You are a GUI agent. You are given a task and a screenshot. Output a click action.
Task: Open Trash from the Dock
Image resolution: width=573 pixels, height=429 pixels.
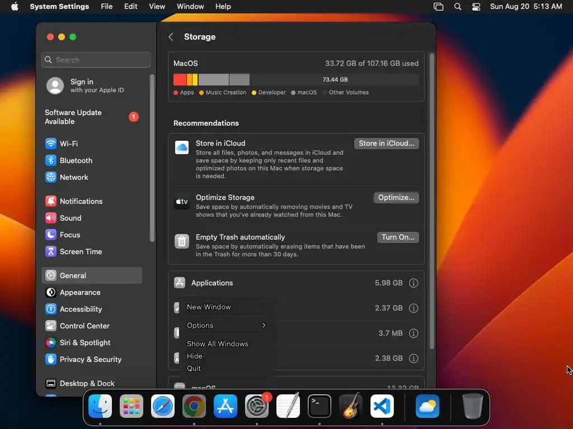(x=473, y=406)
